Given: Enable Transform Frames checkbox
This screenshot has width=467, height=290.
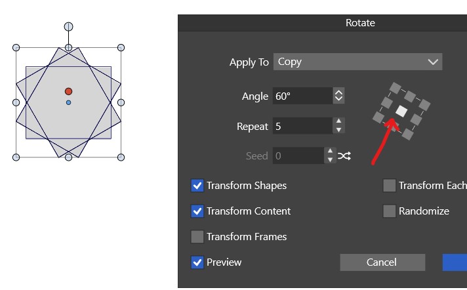Looking at the screenshot, I should coord(197,237).
